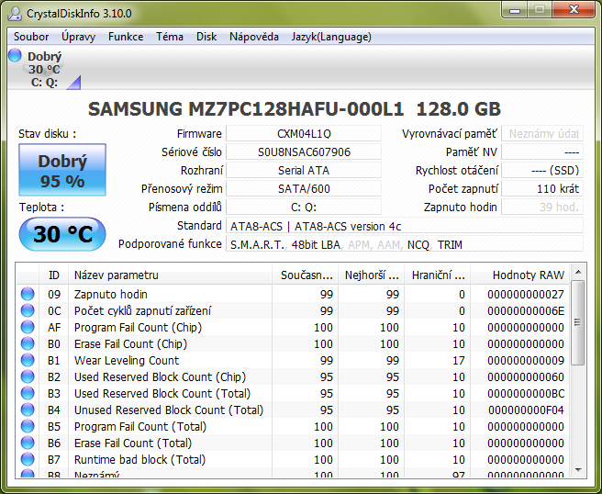
Task: Open the Soubor menu
Action: tap(32, 37)
